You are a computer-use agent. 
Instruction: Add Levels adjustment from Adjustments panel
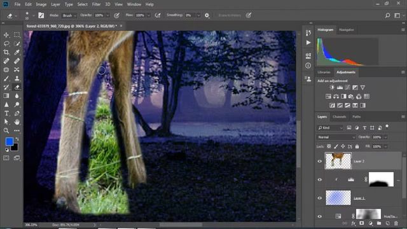click(x=340, y=88)
